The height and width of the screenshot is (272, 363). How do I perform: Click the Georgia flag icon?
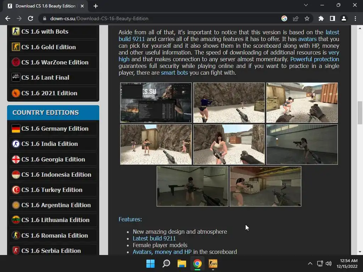click(x=16, y=159)
